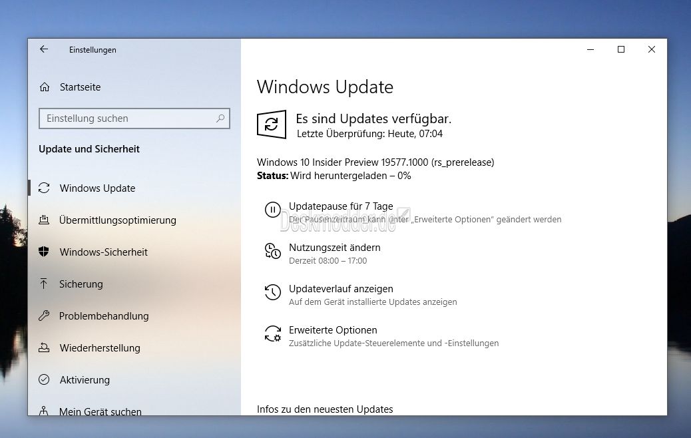This screenshot has width=691, height=438.
Task: Open Windows-Sicherheit page
Action: pos(104,252)
